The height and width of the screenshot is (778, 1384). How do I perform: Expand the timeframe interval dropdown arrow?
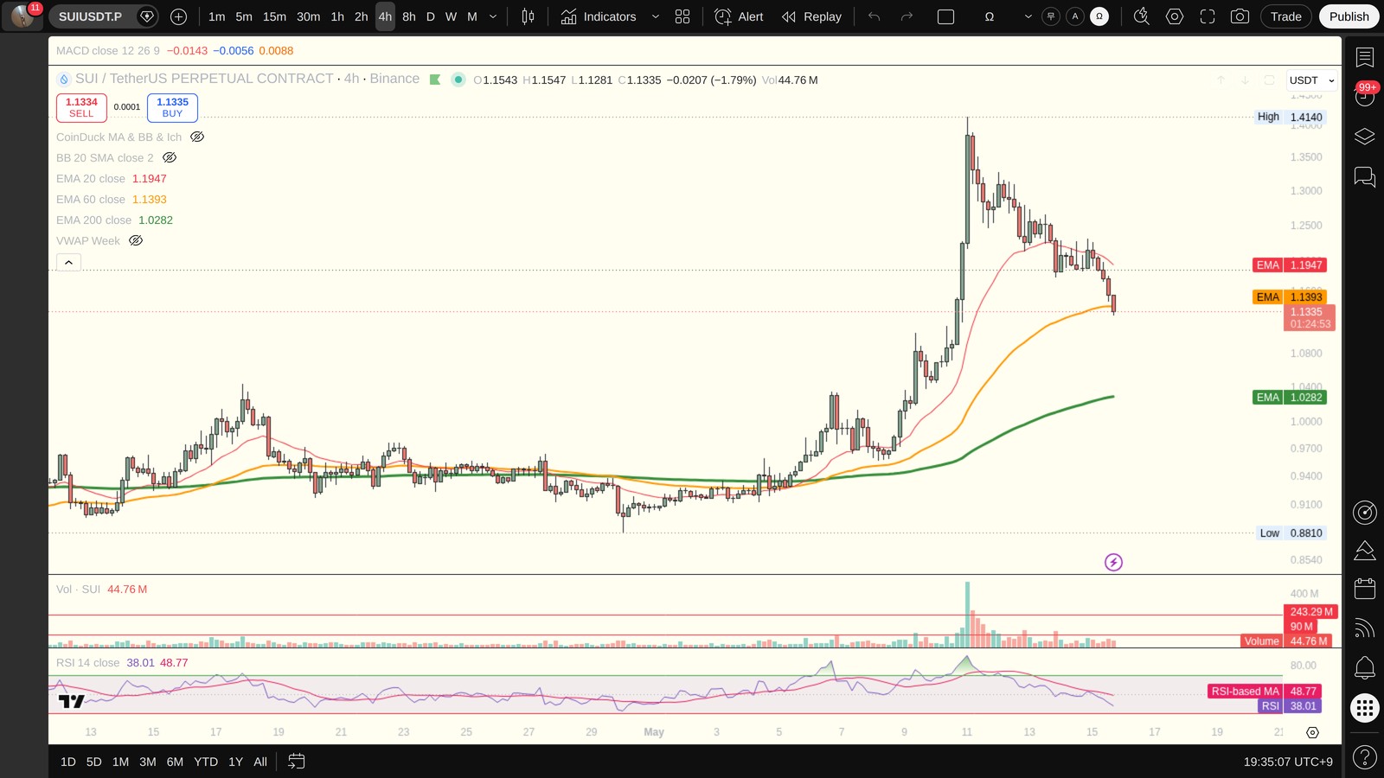click(x=493, y=16)
